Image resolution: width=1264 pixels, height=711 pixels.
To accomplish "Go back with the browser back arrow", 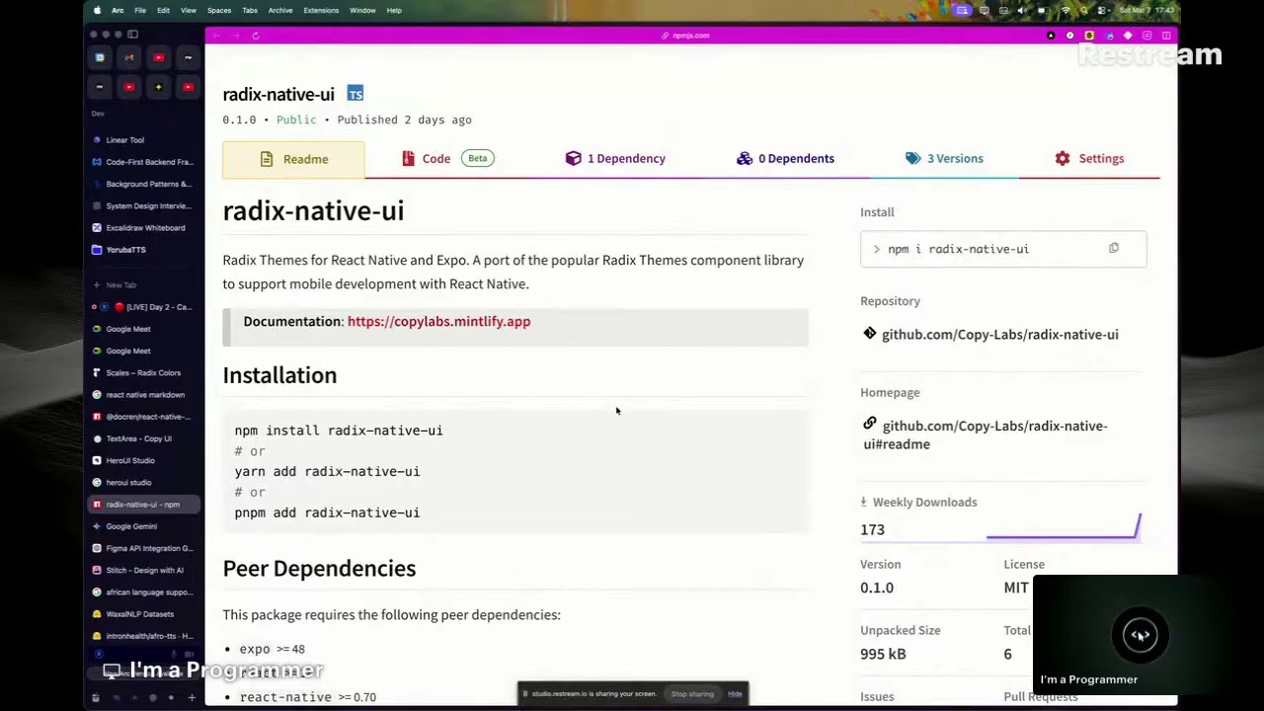I will click(x=216, y=36).
